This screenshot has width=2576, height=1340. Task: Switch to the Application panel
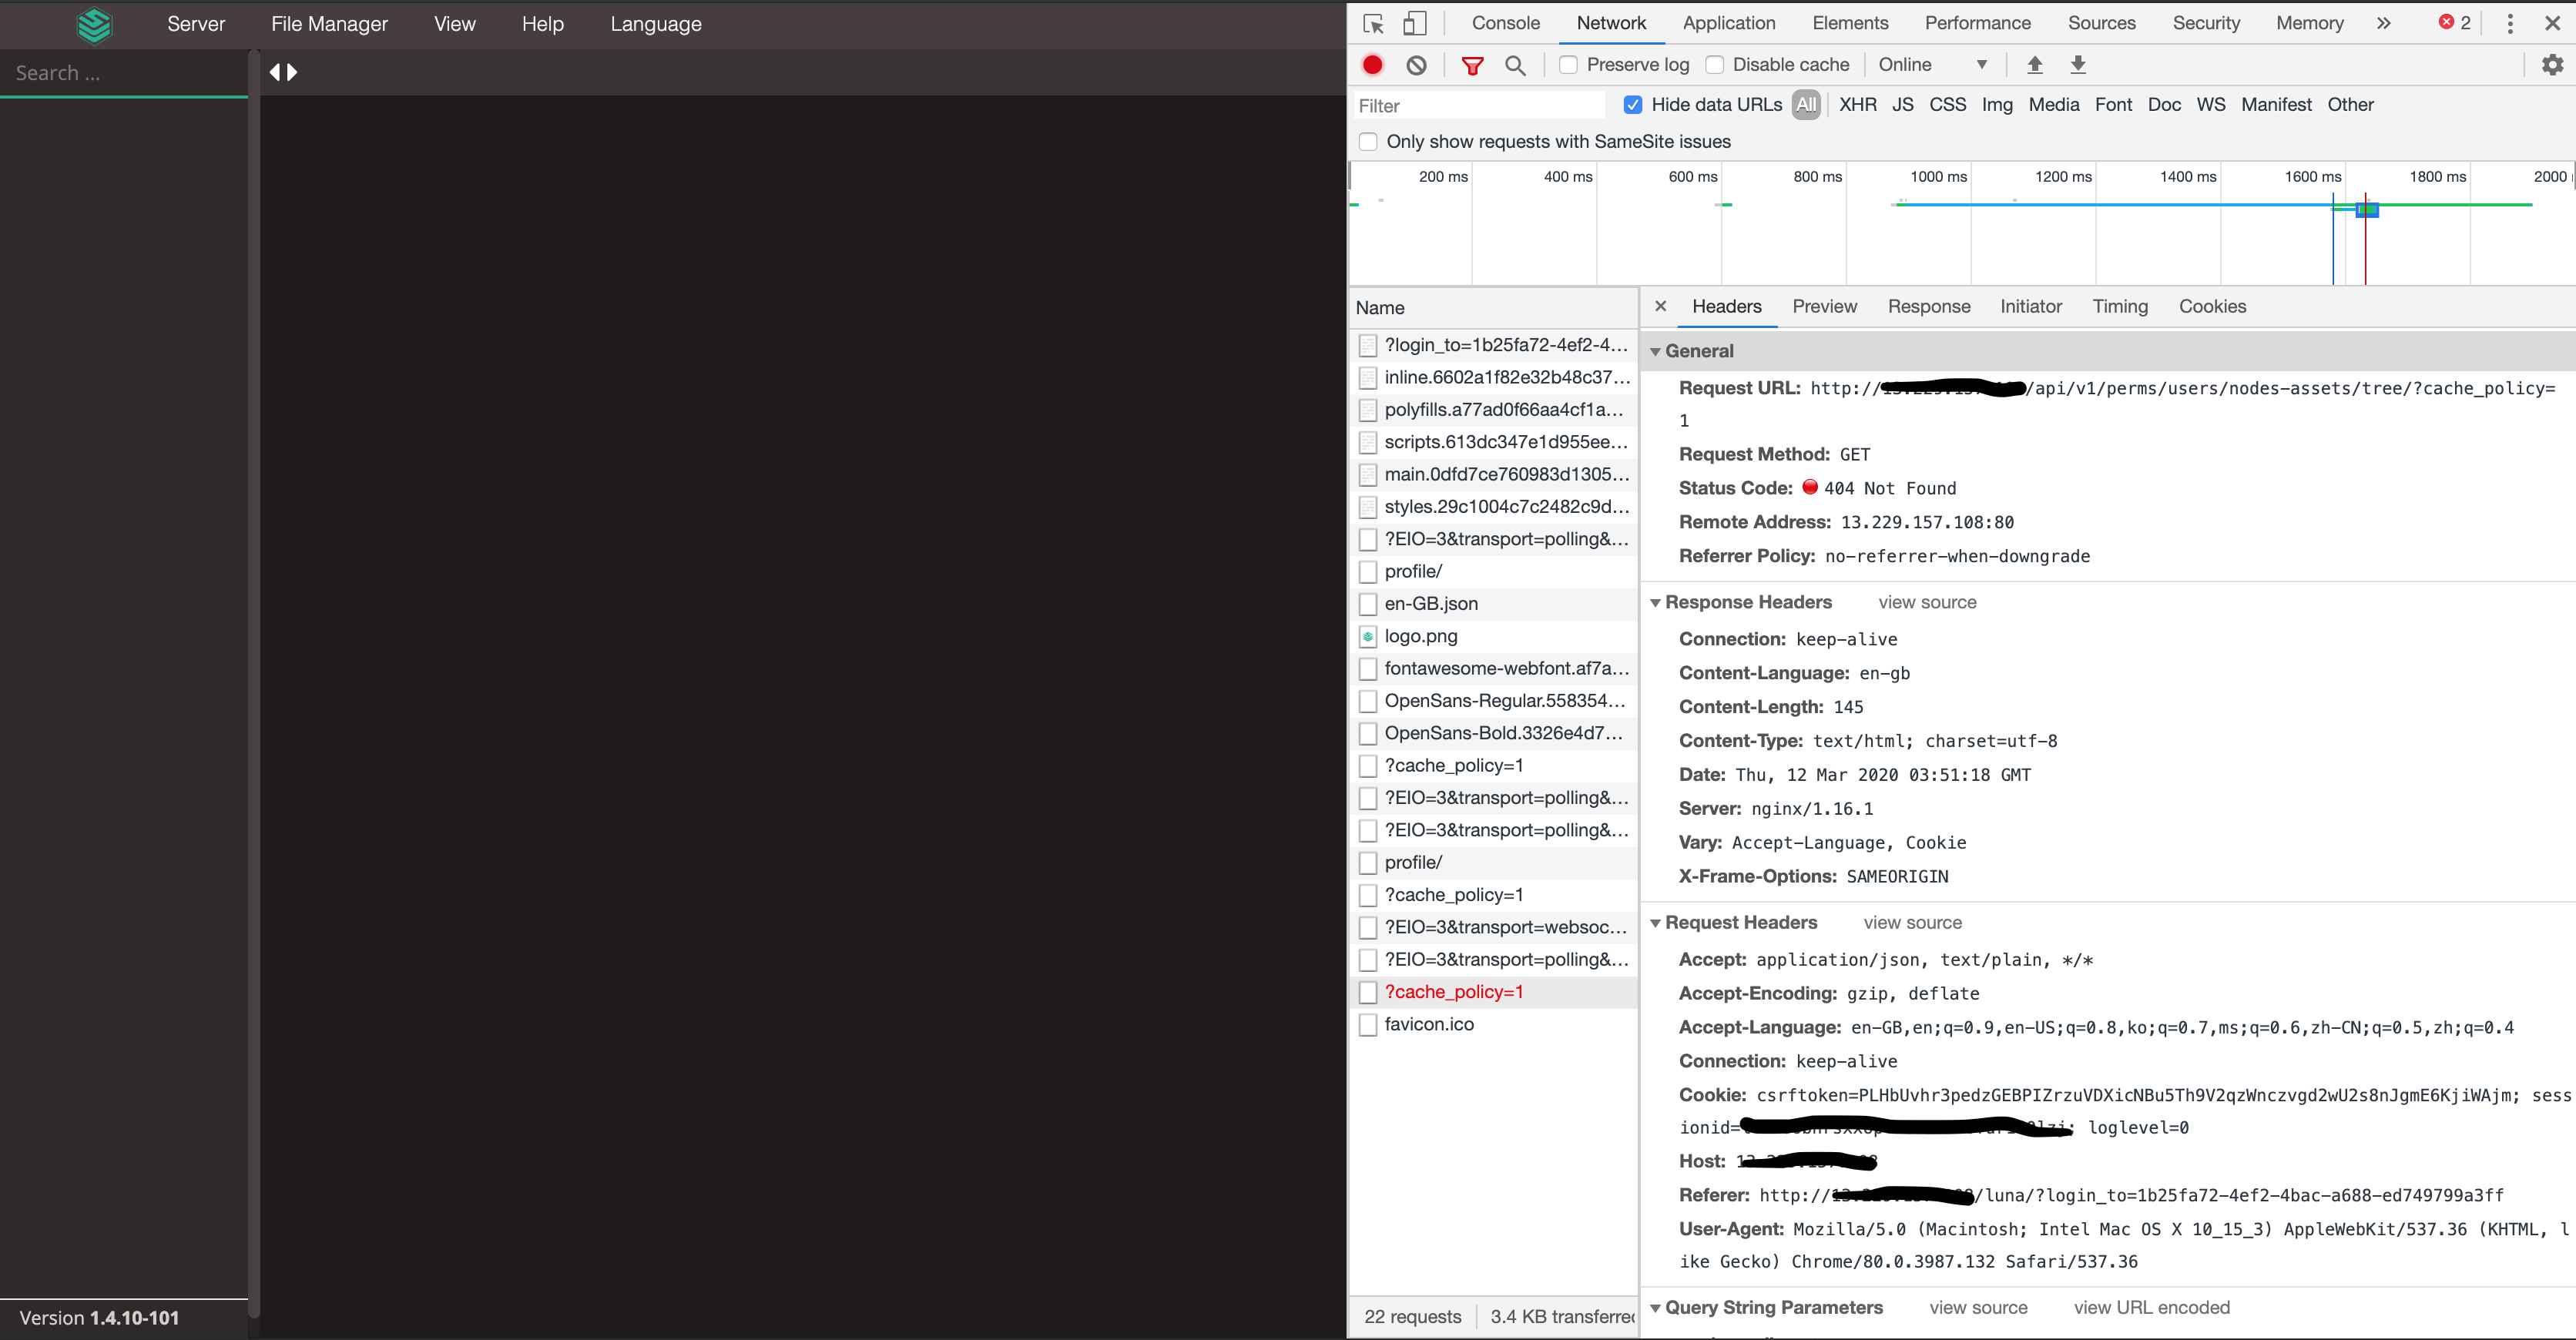pos(1729,23)
